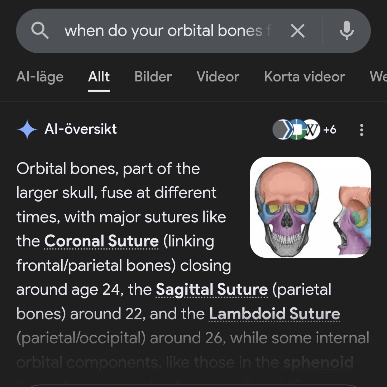Open the Korta videor tab

pyautogui.click(x=304, y=77)
